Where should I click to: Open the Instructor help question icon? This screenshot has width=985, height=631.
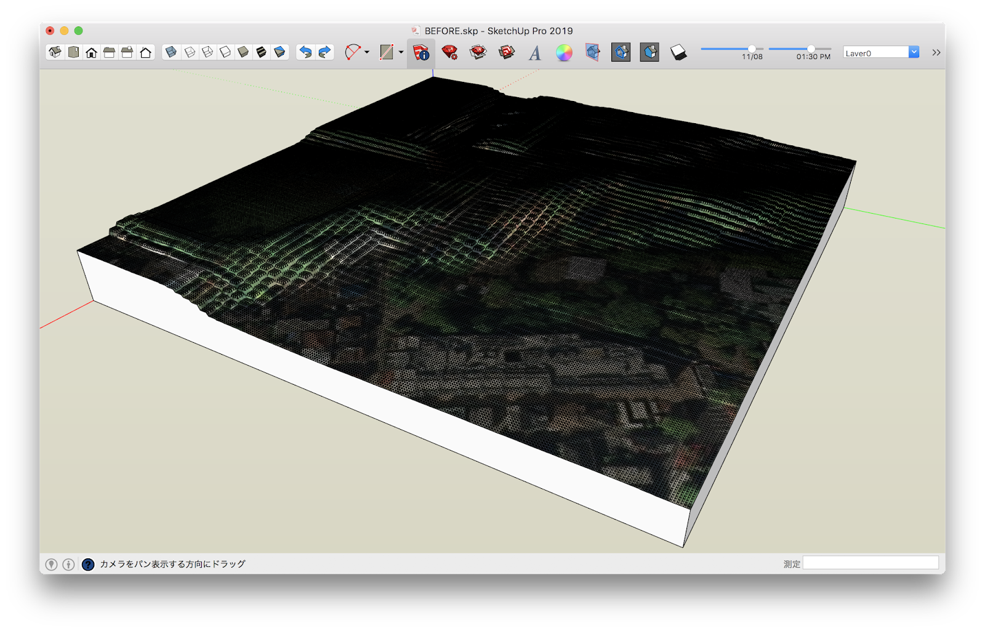tap(88, 564)
